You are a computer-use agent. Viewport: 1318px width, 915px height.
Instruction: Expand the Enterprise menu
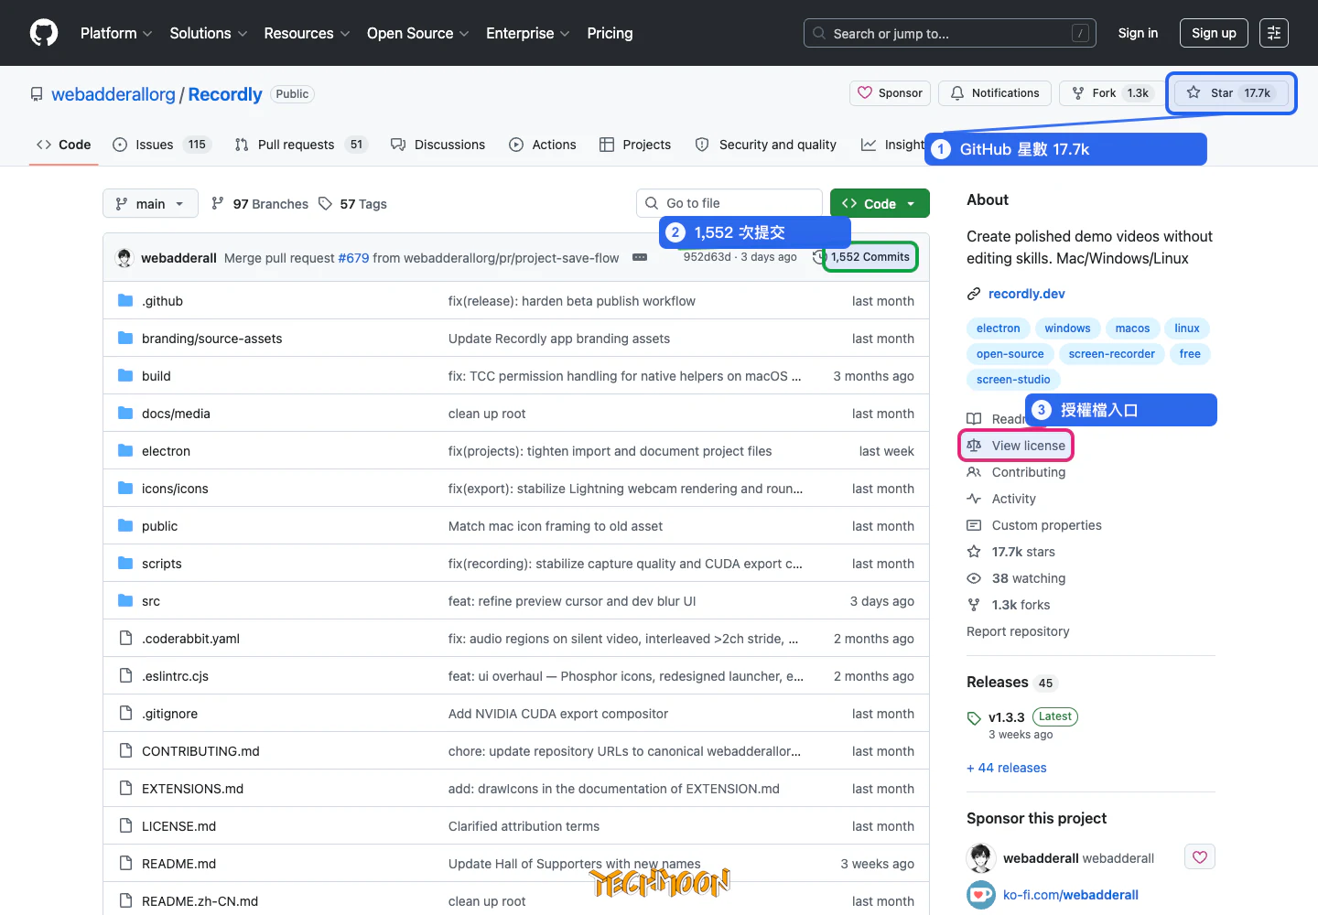[528, 33]
